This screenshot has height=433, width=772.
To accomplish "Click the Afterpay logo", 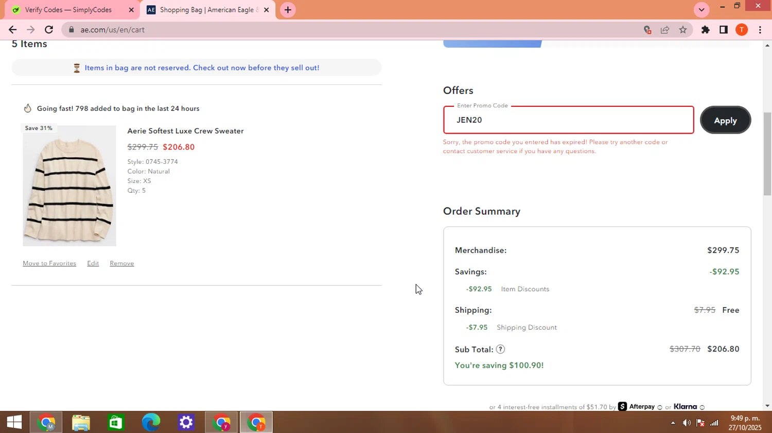I will point(637,406).
